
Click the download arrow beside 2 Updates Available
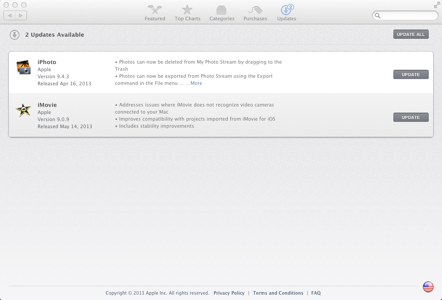(x=15, y=35)
